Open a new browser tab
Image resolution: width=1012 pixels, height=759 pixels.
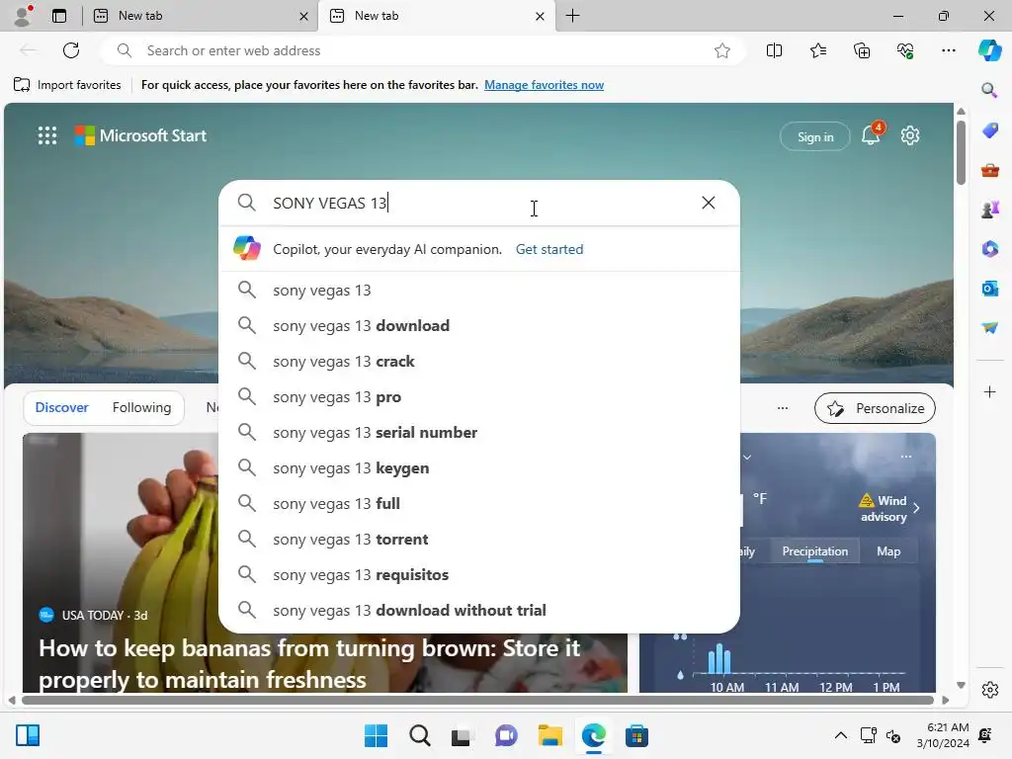click(572, 16)
